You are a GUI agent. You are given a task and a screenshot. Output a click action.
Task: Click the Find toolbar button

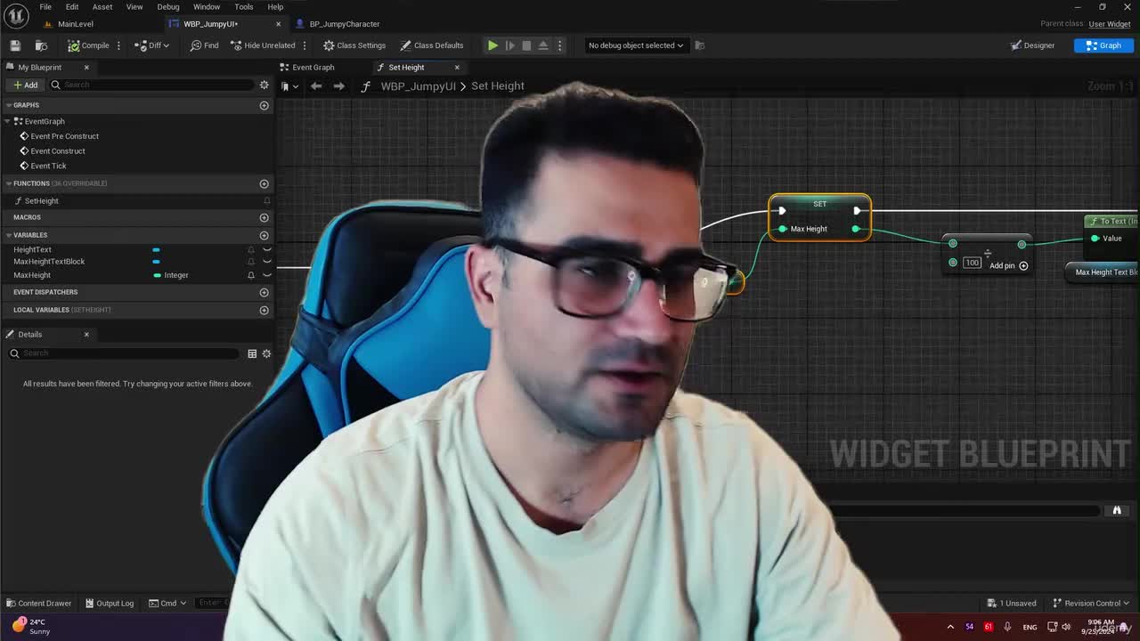[x=204, y=45]
